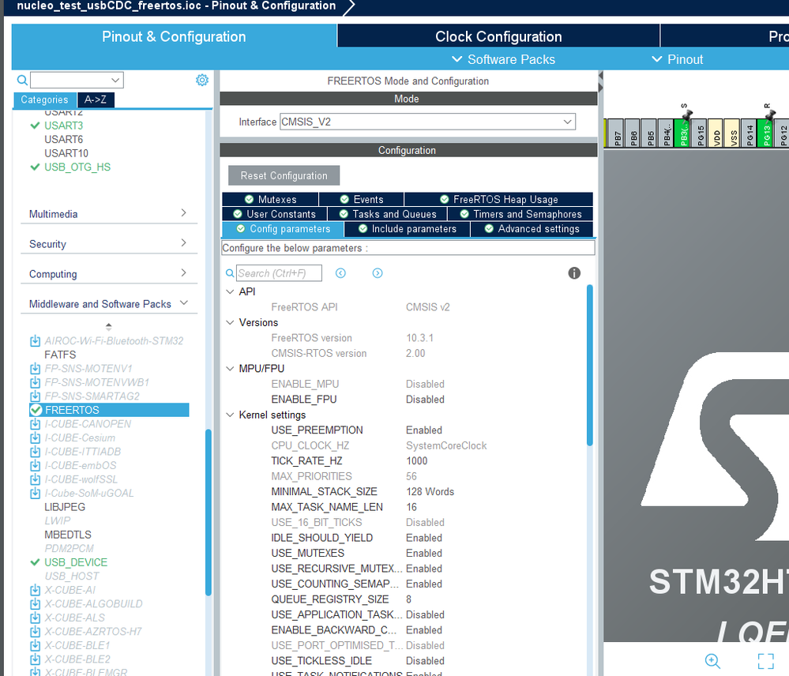Image resolution: width=789 pixels, height=676 pixels.
Task: Click download icon beside X-CUBE-BLE1
Action: (x=36, y=645)
